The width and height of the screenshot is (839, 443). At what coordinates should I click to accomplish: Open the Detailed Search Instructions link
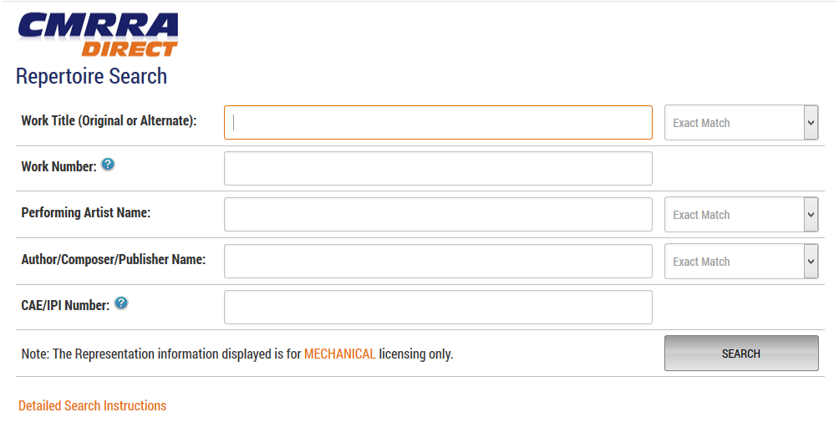pos(93,405)
